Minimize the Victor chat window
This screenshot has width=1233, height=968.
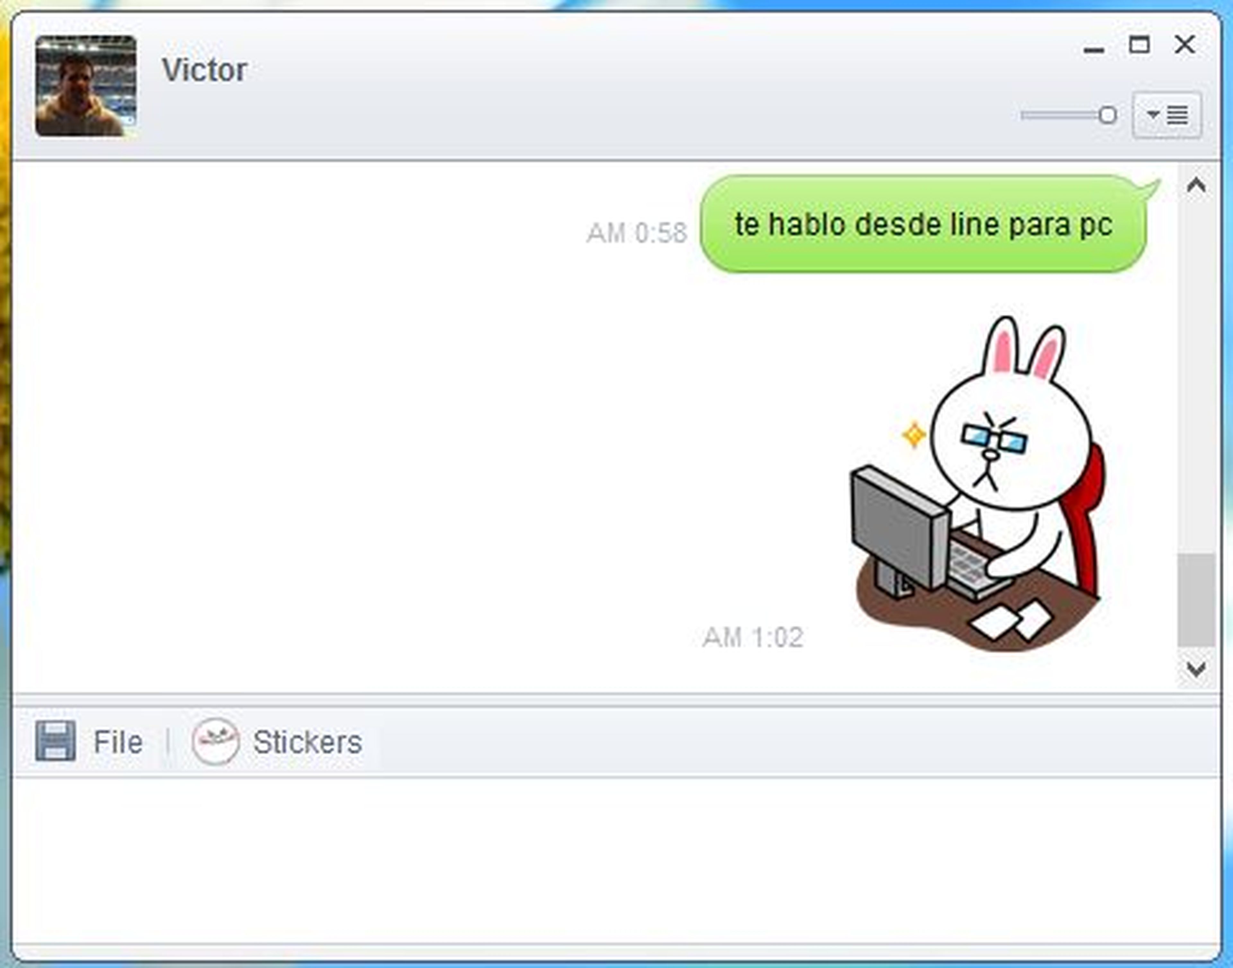1094,50
